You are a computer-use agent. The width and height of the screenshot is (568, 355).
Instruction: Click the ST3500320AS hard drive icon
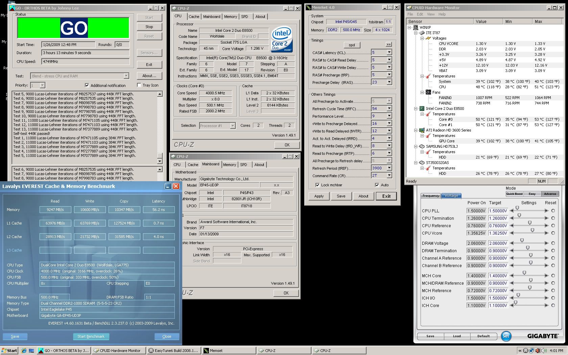click(x=422, y=163)
